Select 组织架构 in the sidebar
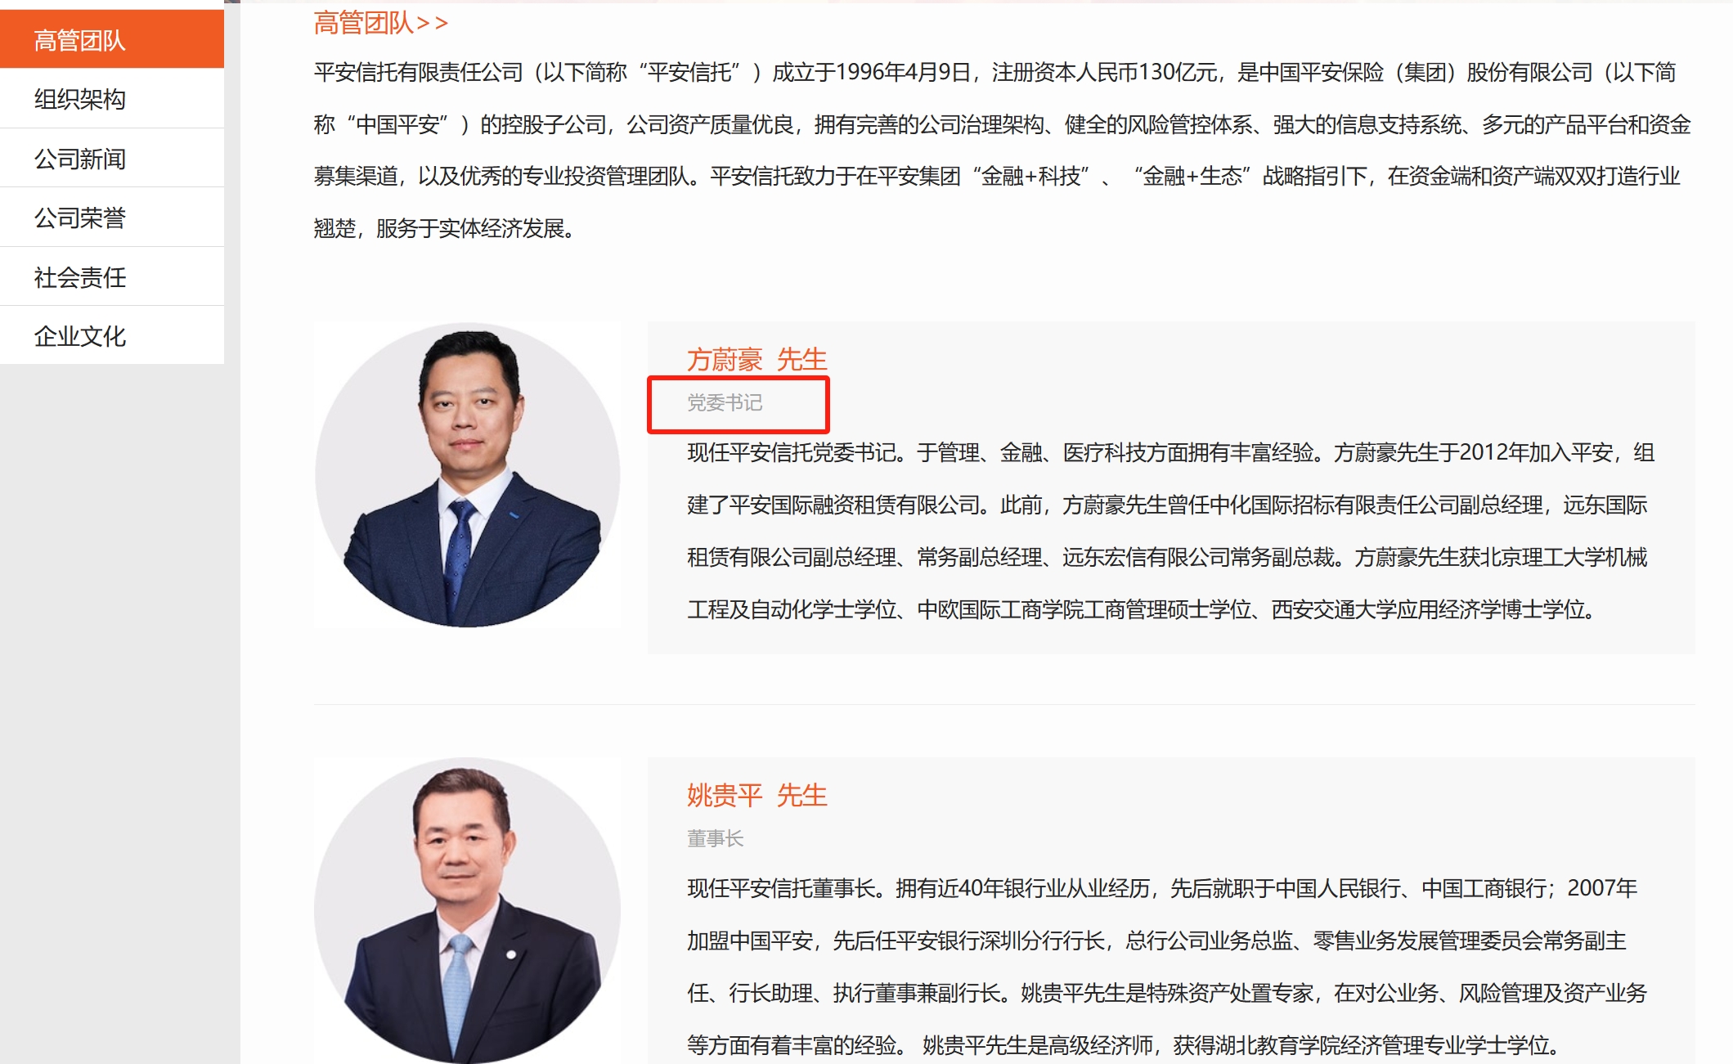 click(x=112, y=99)
